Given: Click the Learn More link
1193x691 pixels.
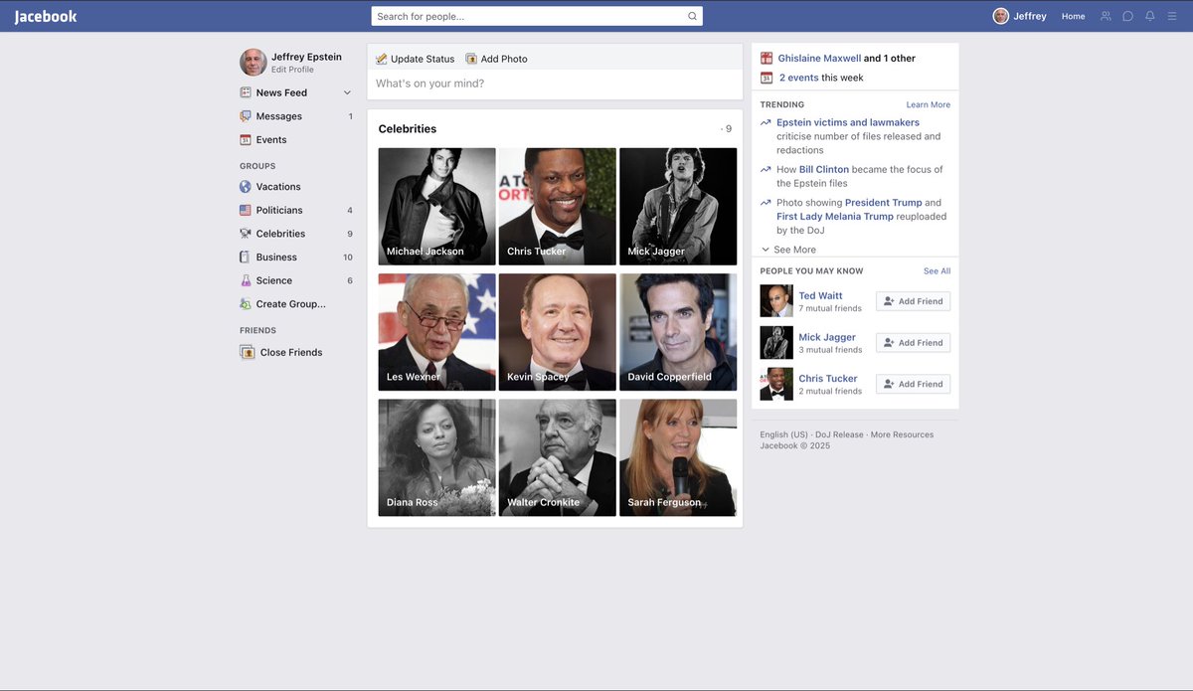Looking at the screenshot, I should click(928, 104).
